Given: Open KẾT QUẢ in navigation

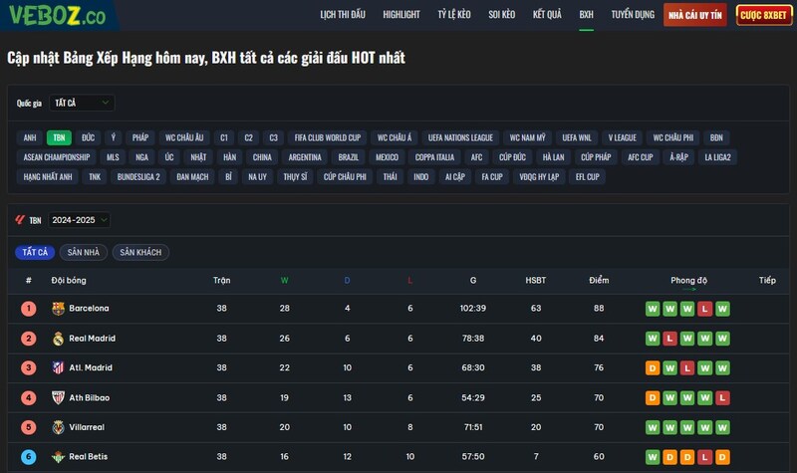Looking at the screenshot, I should point(547,15).
